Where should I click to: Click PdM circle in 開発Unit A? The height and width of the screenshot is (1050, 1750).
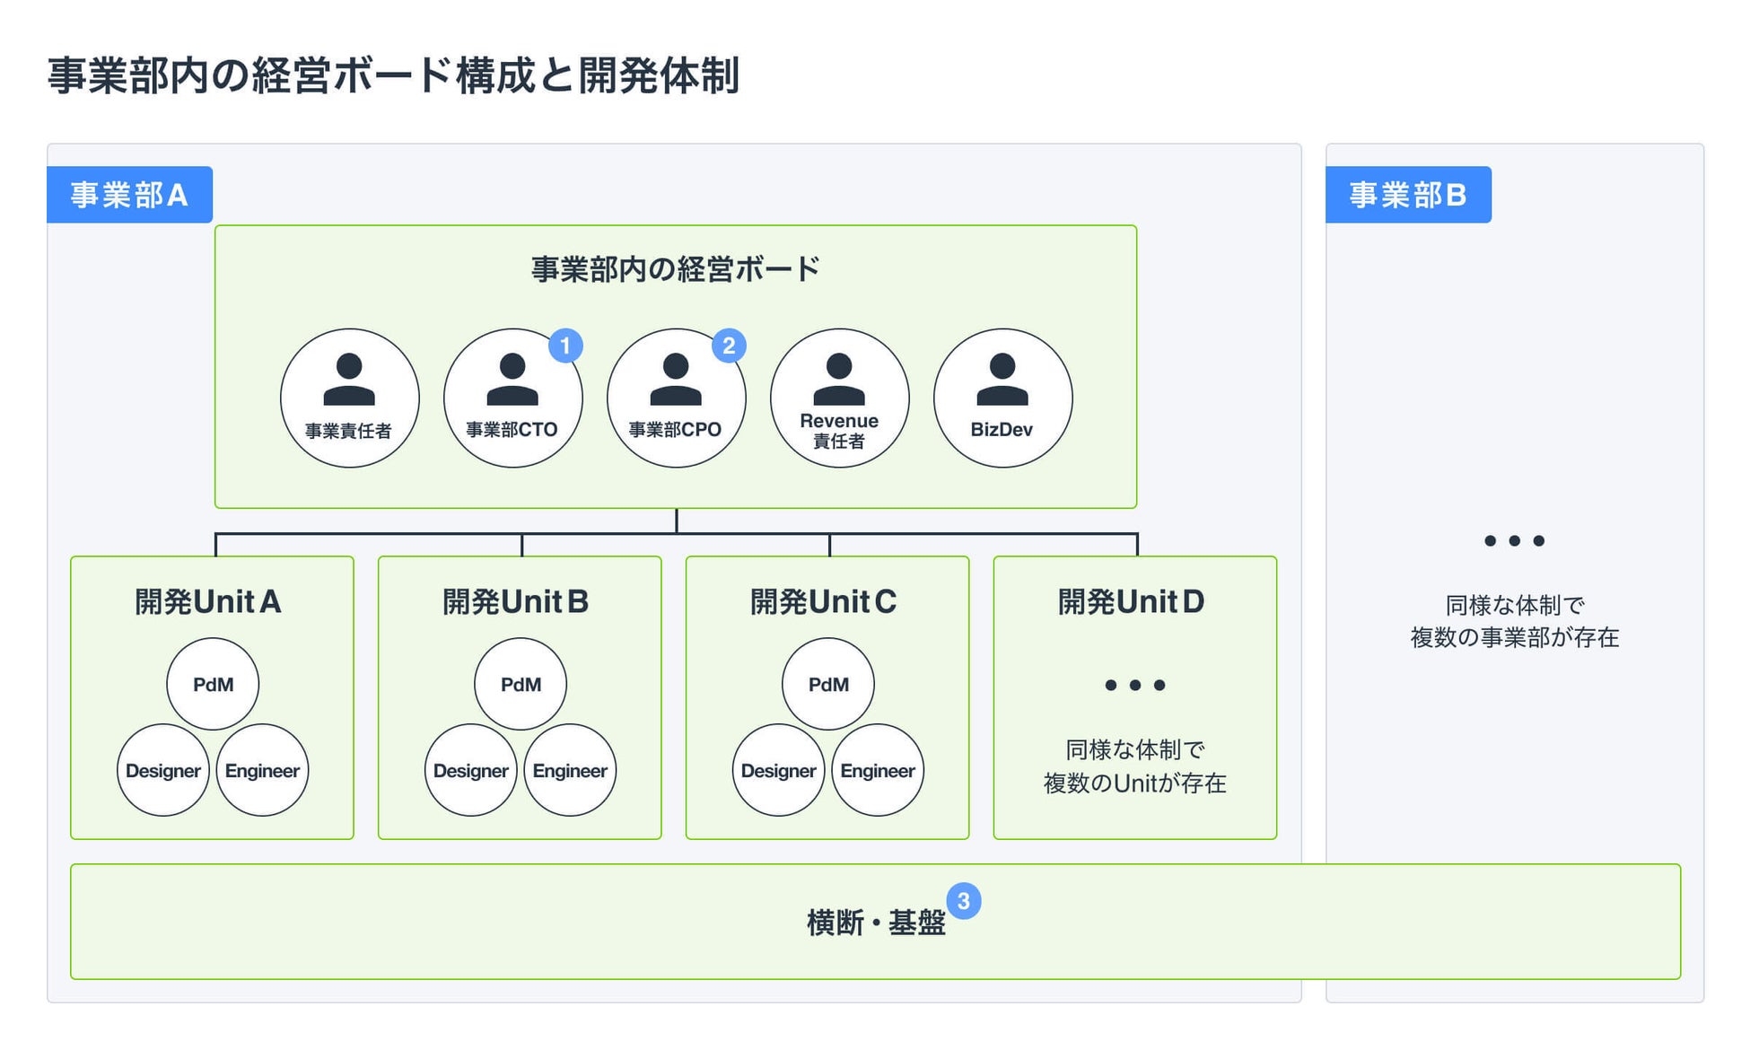213,684
